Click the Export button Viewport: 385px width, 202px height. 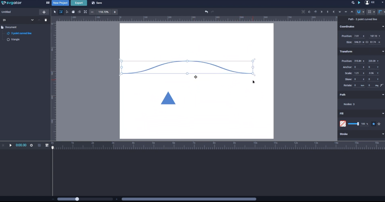point(79,3)
